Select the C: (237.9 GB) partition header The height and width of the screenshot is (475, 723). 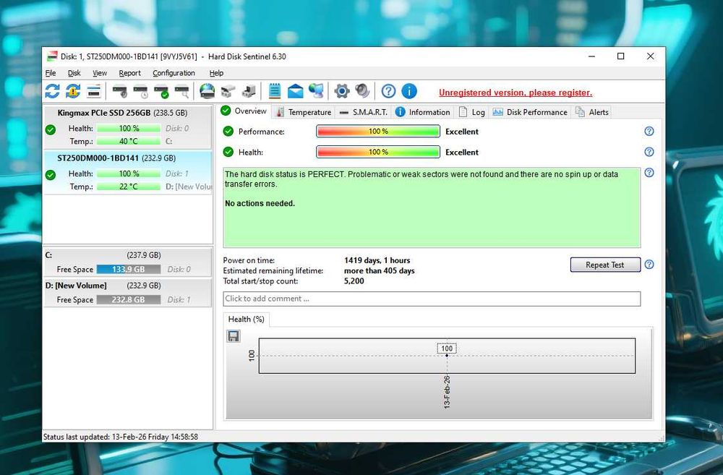click(x=103, y=255)
